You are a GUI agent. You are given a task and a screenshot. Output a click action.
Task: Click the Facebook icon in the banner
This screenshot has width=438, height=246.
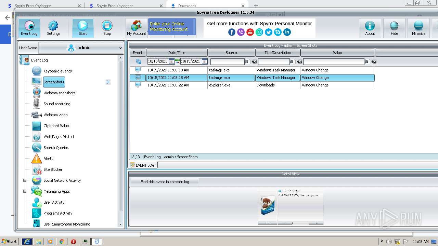click(232, 32)
